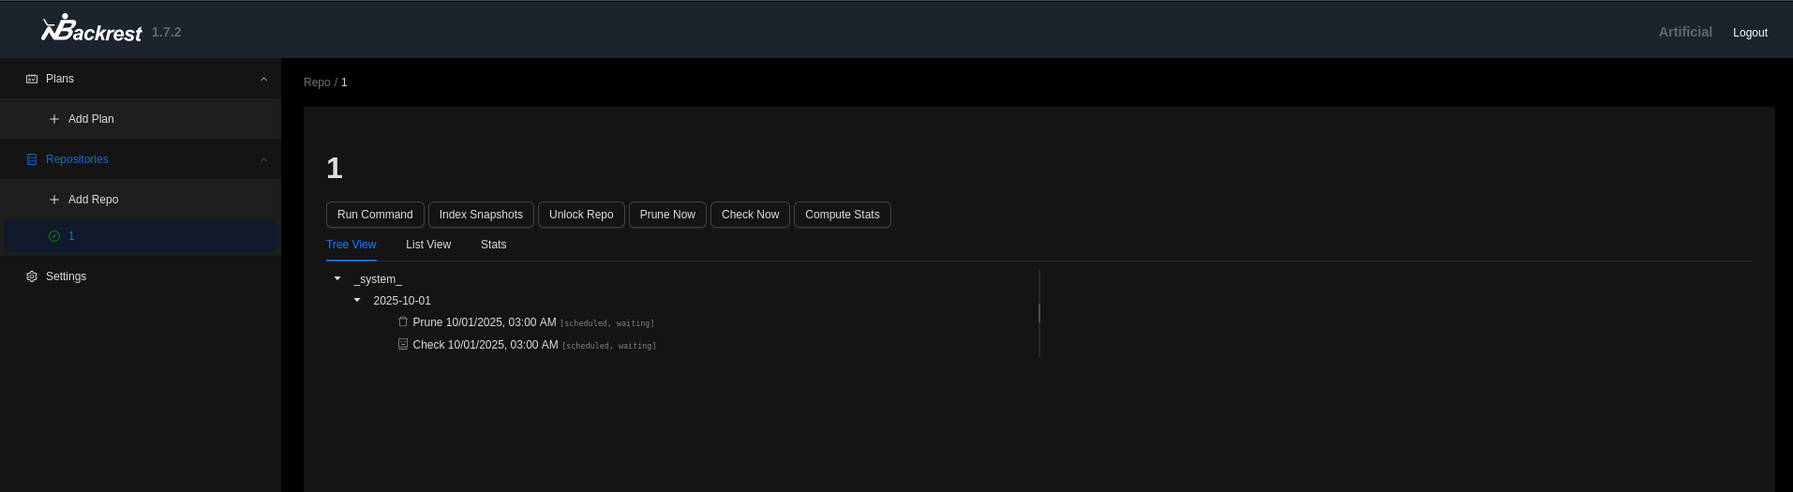This screenshot has height=492, width=1793.
Task: Open the Stats tab
Action: coord(493,245)
